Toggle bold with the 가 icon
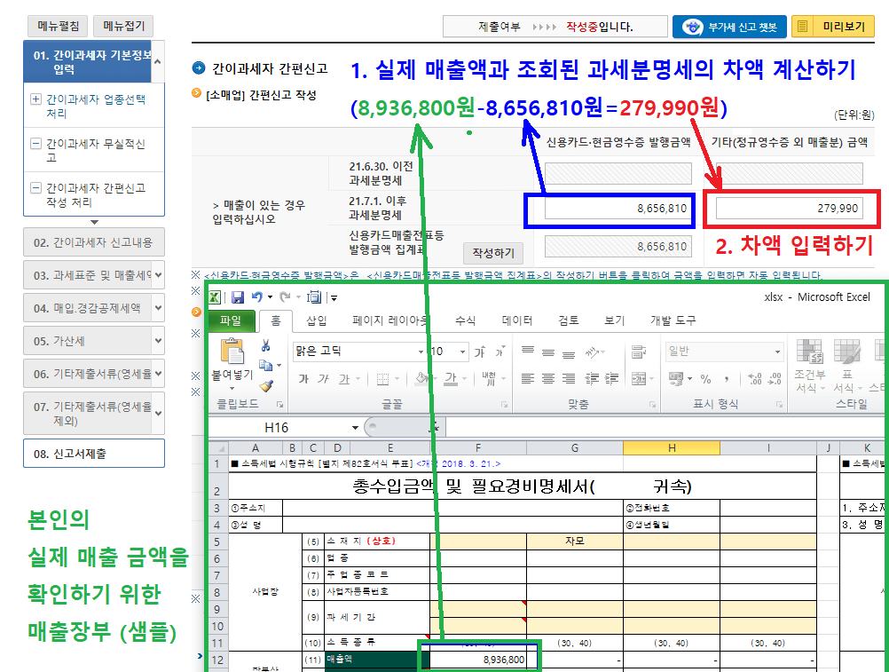Screen dimensions: 889x672 (x=303, y=381)
